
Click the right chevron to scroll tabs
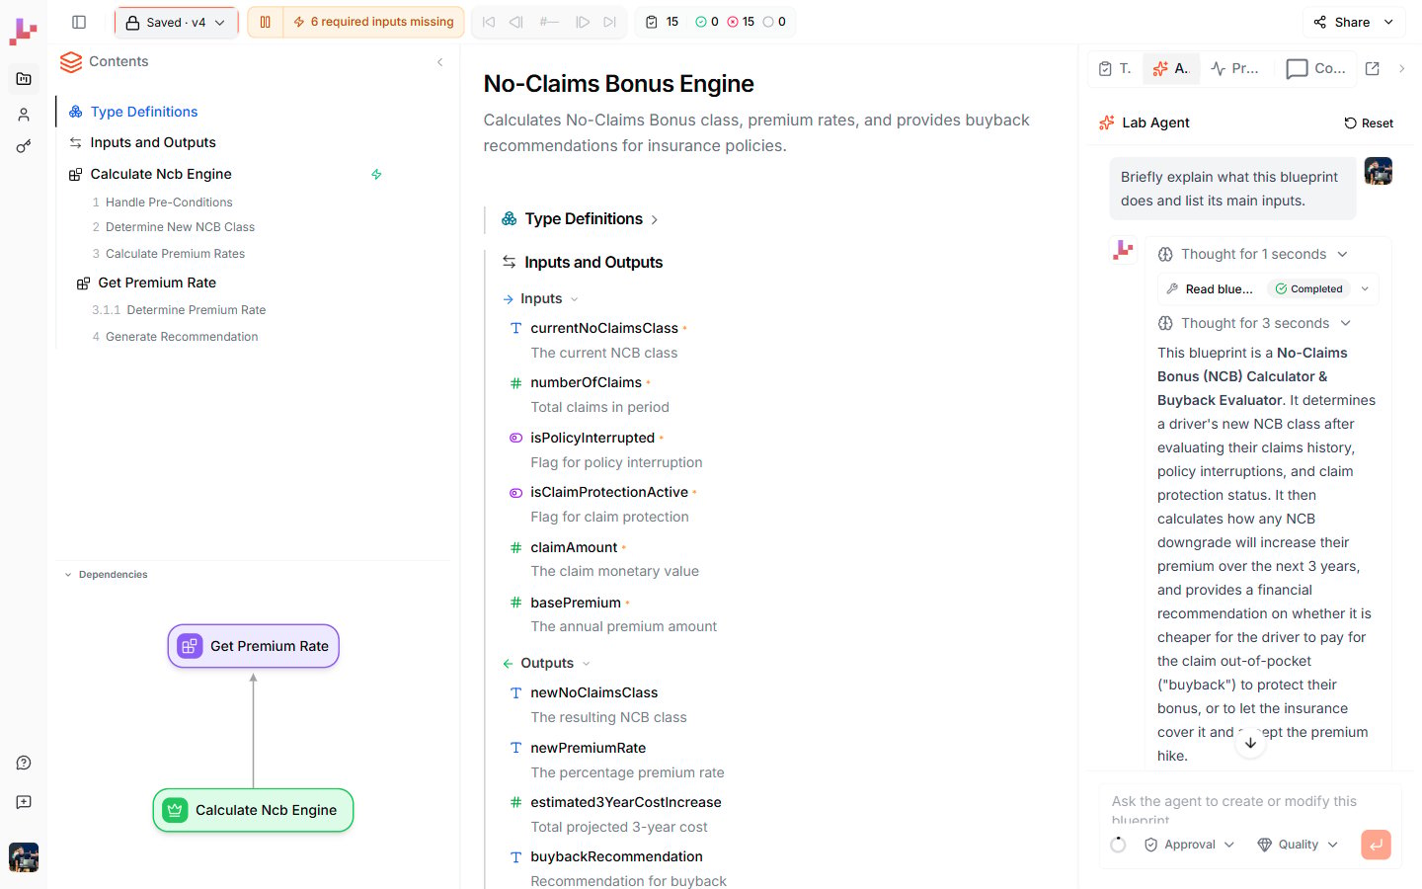click(x=1401, y=68)
